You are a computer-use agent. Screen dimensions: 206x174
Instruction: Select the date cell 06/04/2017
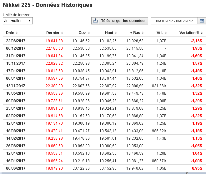pyautogui.click(x=16, y=78)
